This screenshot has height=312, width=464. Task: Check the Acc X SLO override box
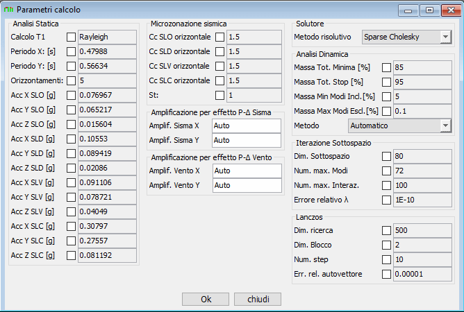71,95
